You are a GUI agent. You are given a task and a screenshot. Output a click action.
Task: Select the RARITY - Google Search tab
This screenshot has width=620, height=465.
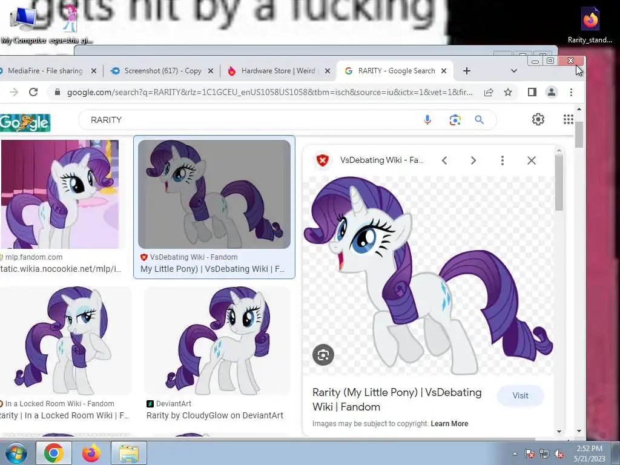pyautogui.click(x=395, y=71)
